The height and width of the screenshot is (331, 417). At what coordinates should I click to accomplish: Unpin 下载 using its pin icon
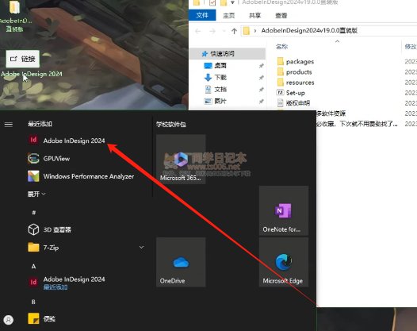tap(261, 78)
